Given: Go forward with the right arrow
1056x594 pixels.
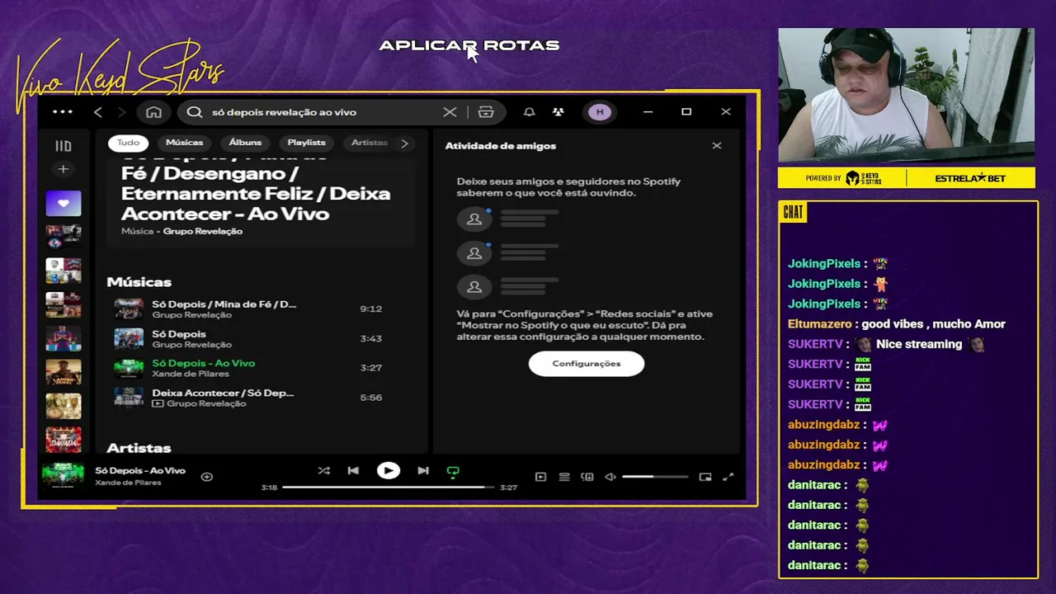Looking at the screenshot, I should (x=121, y=112).
